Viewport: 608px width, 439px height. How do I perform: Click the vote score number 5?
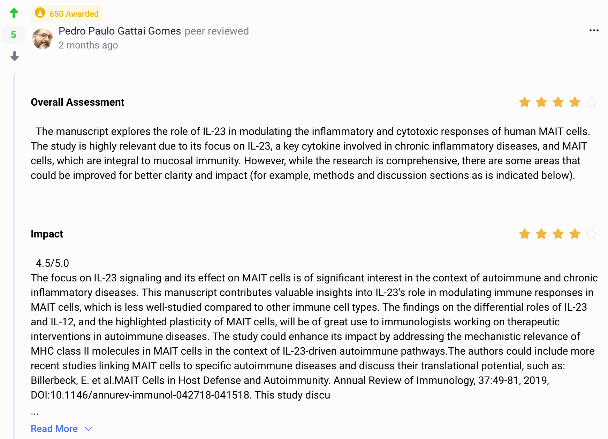(14, 35)
